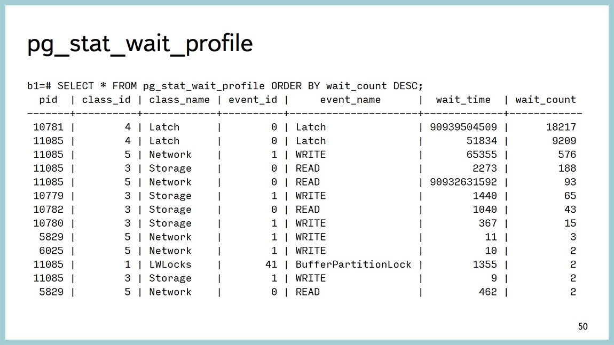Click the pid value 10781
The image size is (614, 345).
[x=48, y=127]
